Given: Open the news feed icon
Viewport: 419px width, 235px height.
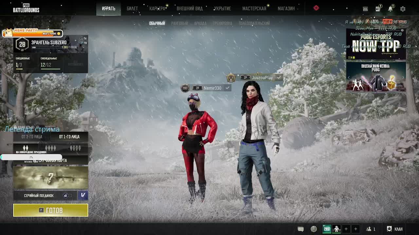Looking at the screenshot, I should coord(378,9).
